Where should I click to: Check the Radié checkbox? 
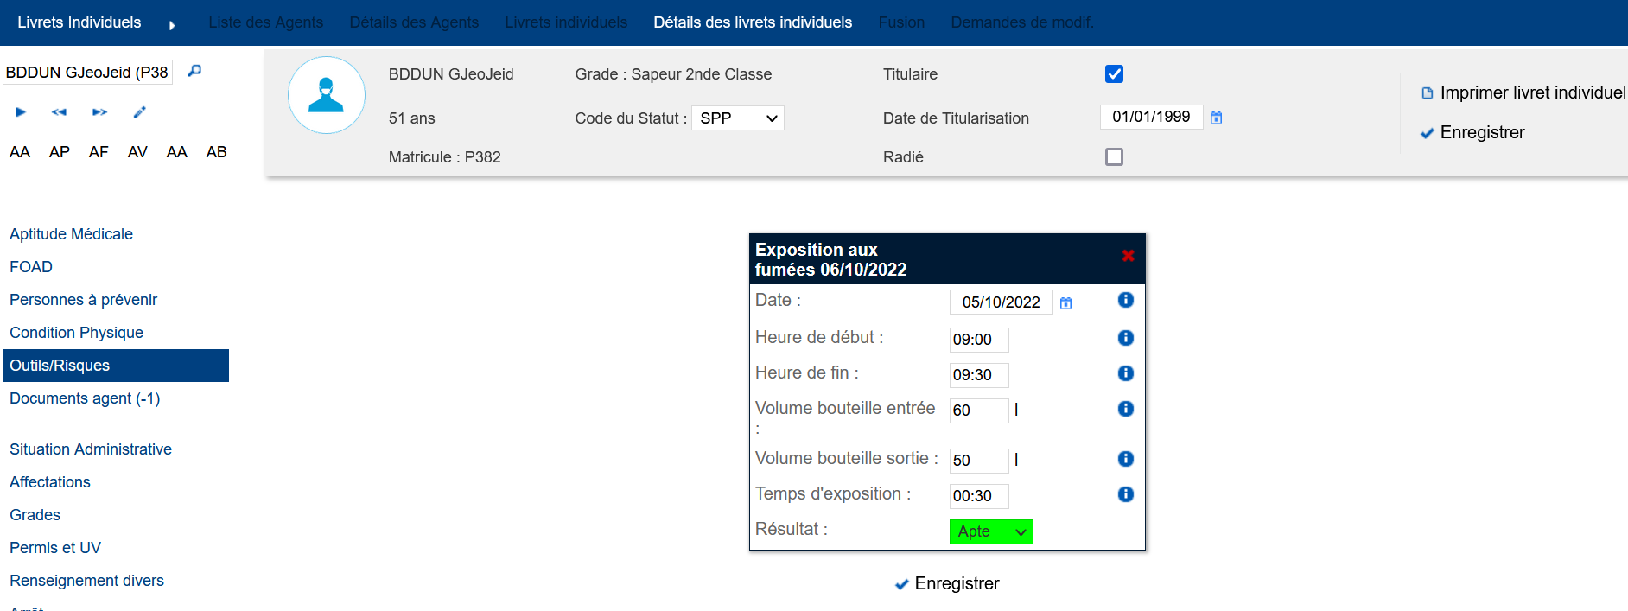[x=1114, y=157]
